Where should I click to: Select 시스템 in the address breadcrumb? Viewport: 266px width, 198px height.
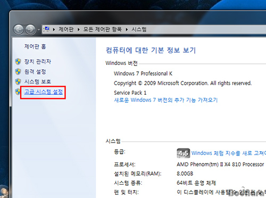pyautogui.click(x=139, y=29)
